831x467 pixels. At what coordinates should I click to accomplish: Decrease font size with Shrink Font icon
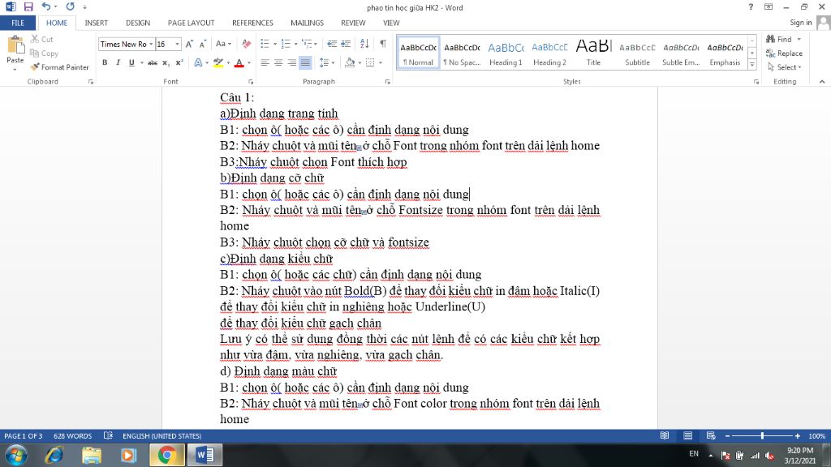coord(202,44)
